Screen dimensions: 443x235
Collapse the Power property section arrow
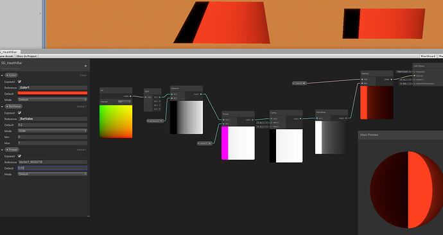[x=3, y=150]
